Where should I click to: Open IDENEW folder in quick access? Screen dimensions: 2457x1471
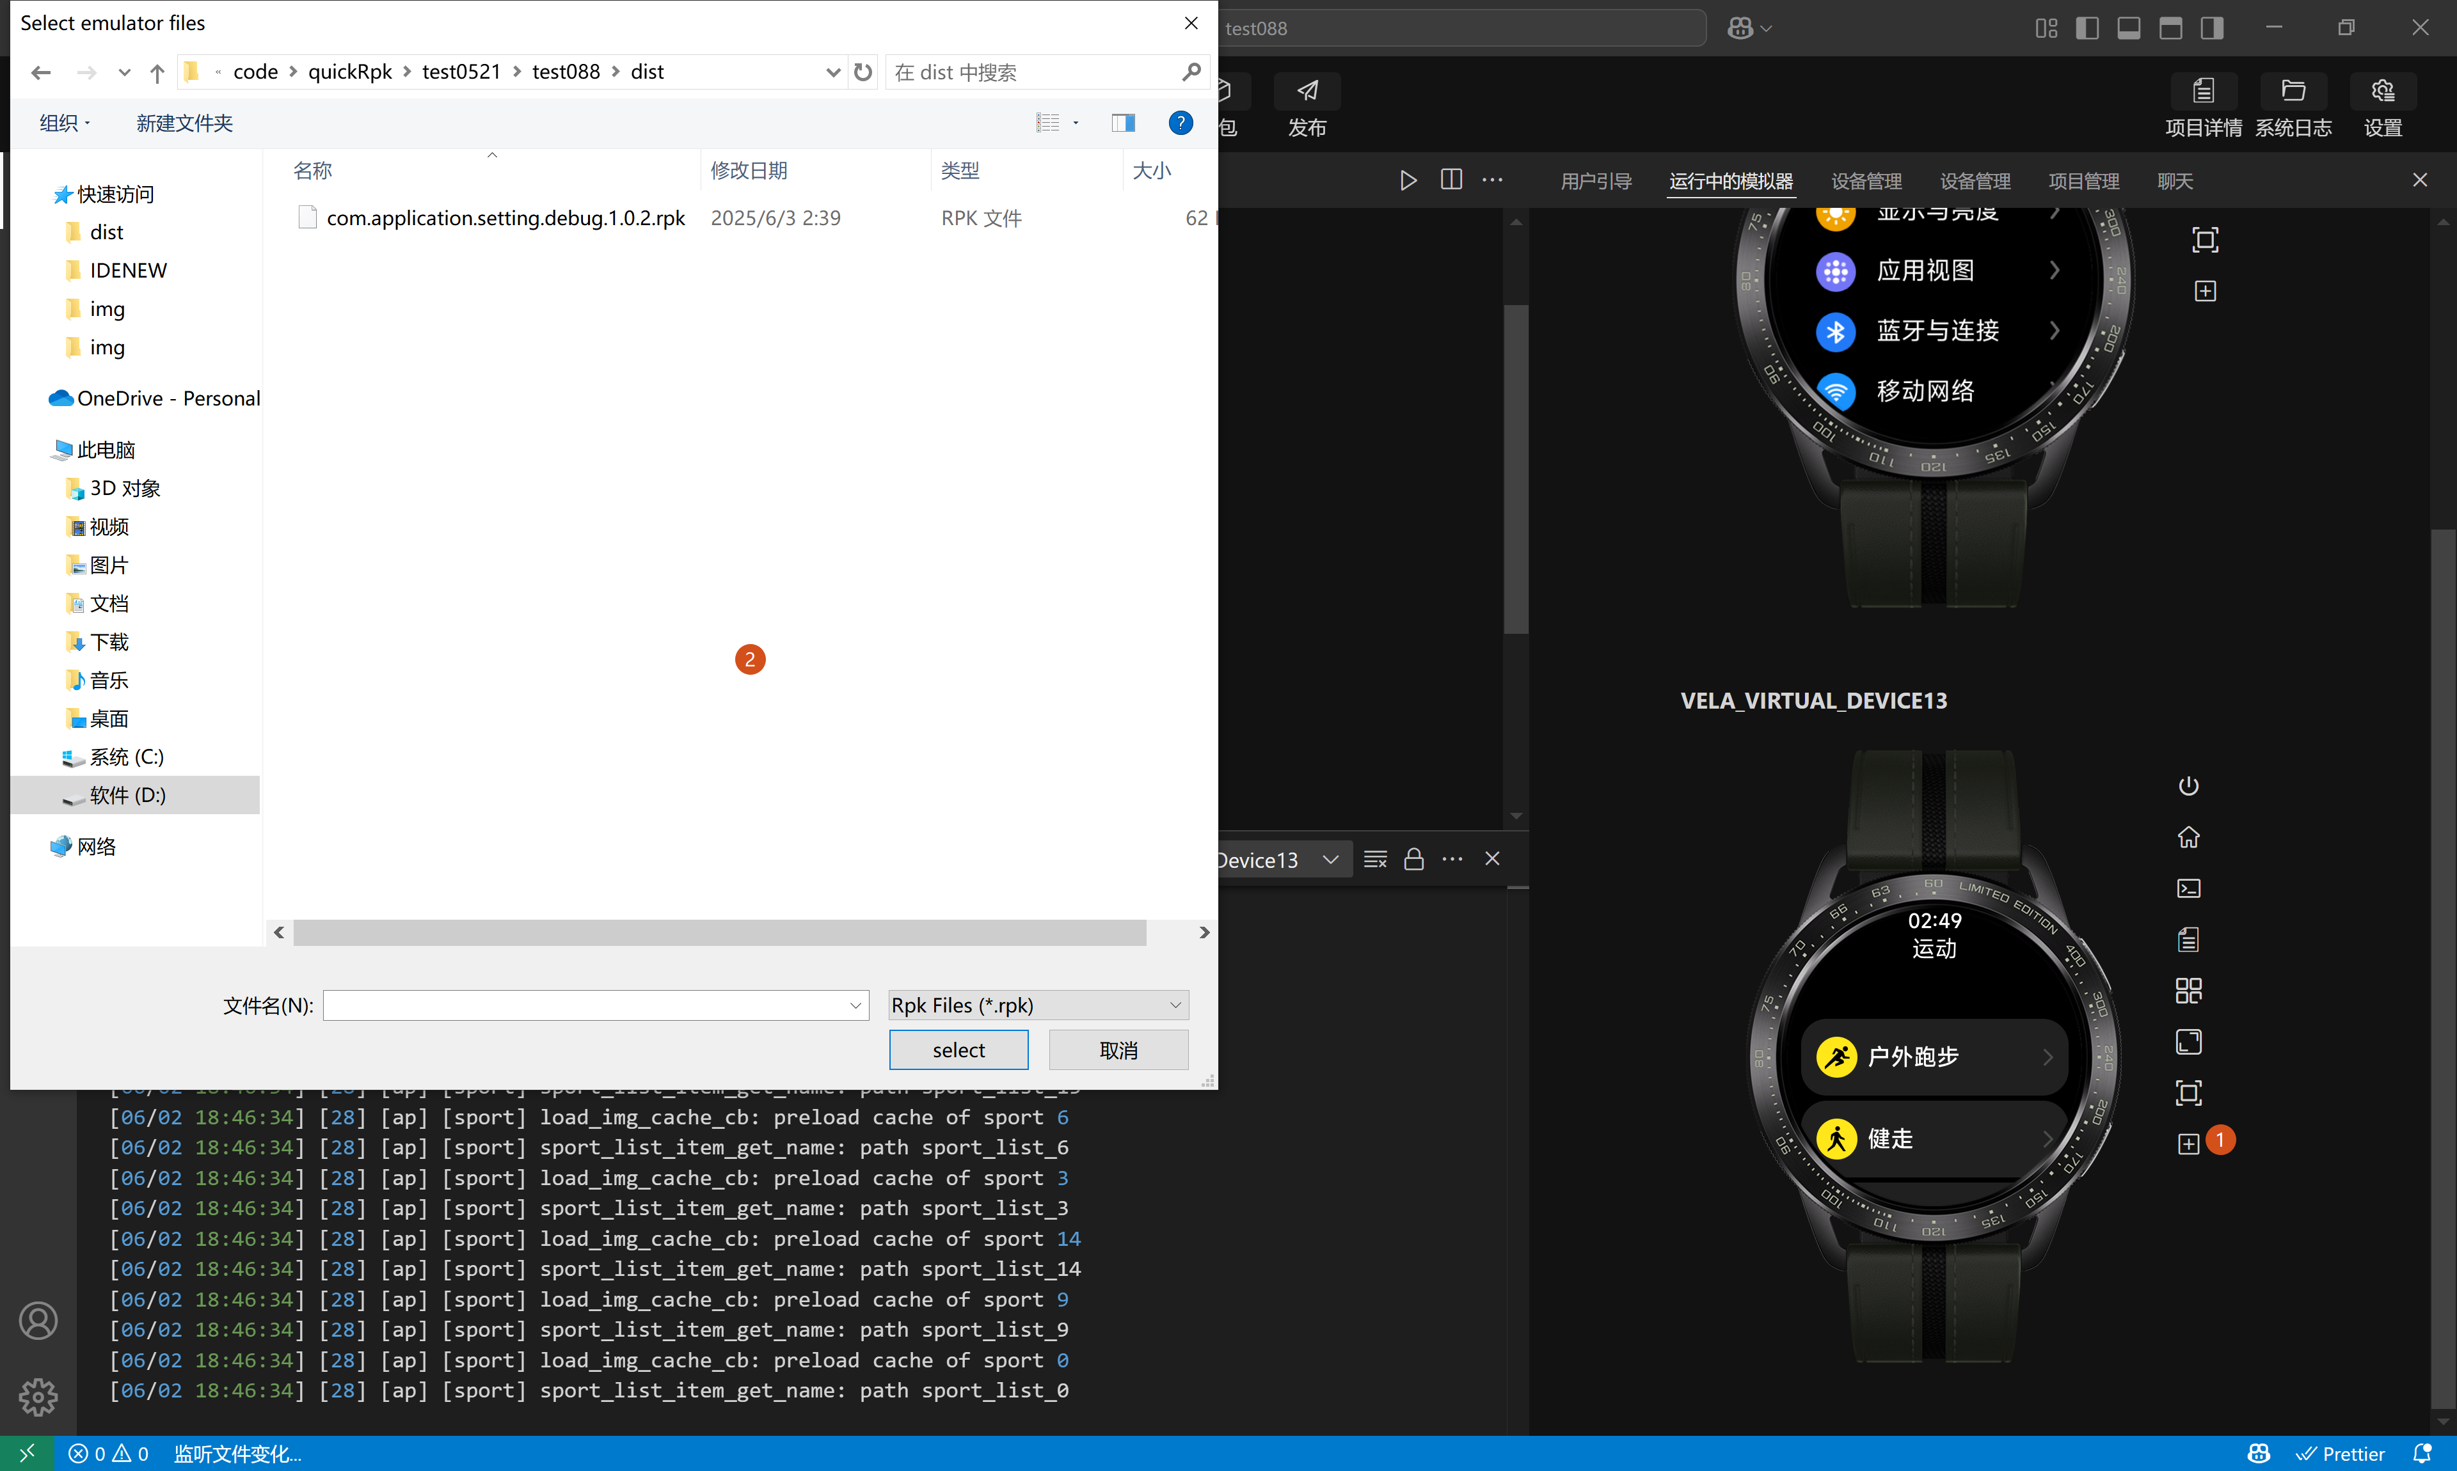click(128, 271)
